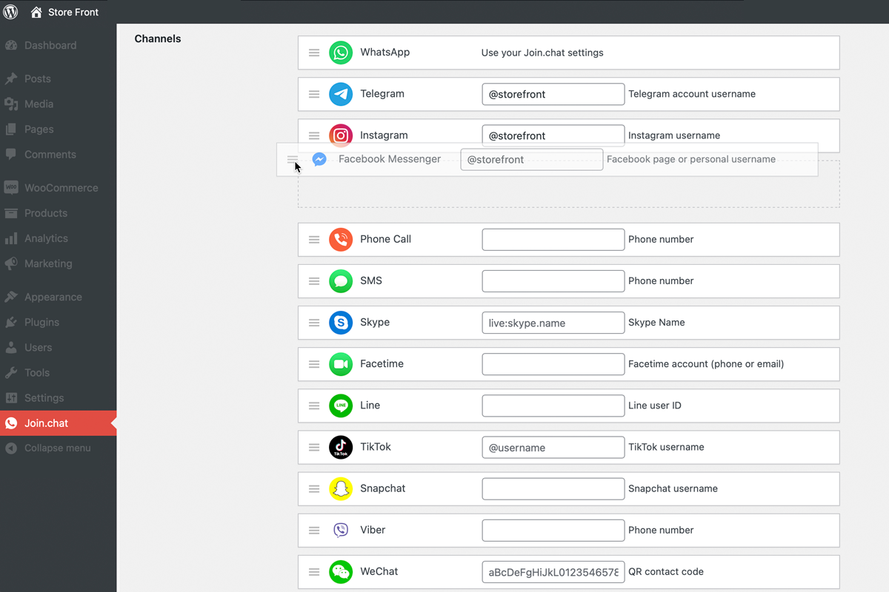
Task: Click the WhatsApp channel icon
Action: click(341, 53)
